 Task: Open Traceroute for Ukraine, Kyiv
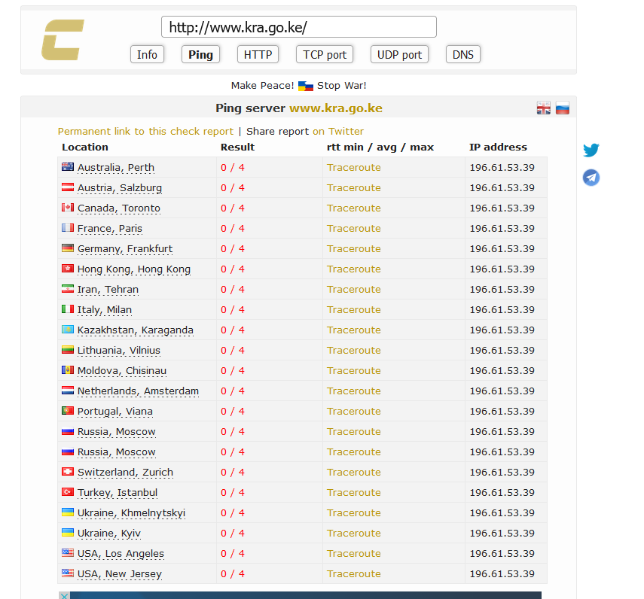click(353, 533)
